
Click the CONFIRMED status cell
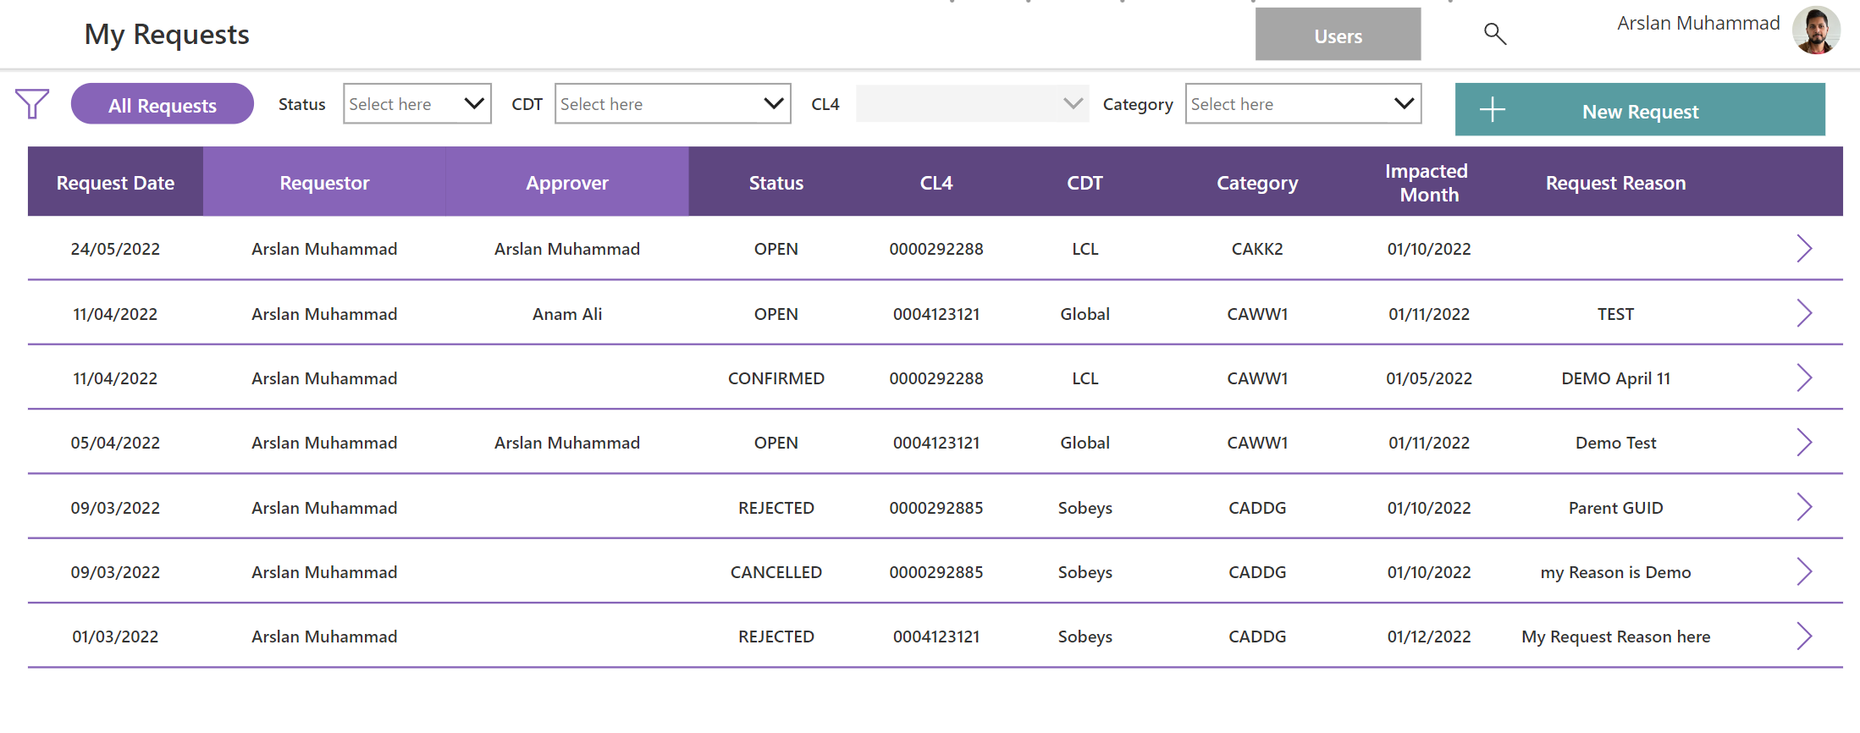pyautogui.click(x=775, y=378)
